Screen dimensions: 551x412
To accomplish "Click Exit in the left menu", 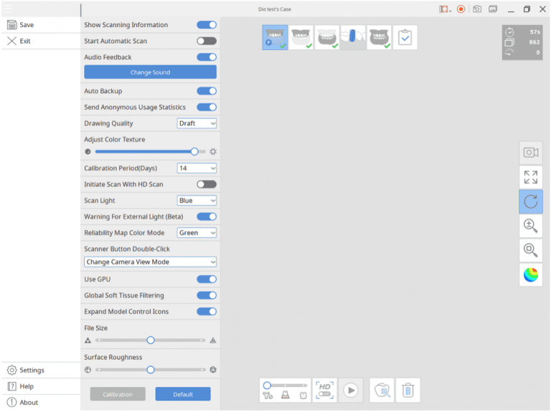I will (x=41, y=41).
